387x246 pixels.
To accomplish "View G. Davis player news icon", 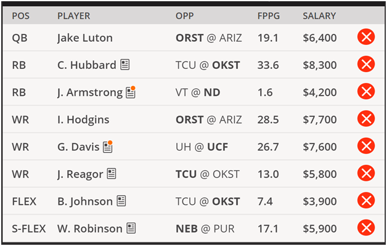I will pos(108,146).
